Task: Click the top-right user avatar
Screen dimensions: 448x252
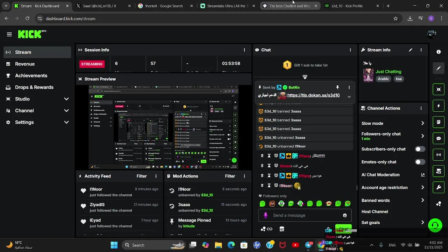Action: tap(432, 34)
